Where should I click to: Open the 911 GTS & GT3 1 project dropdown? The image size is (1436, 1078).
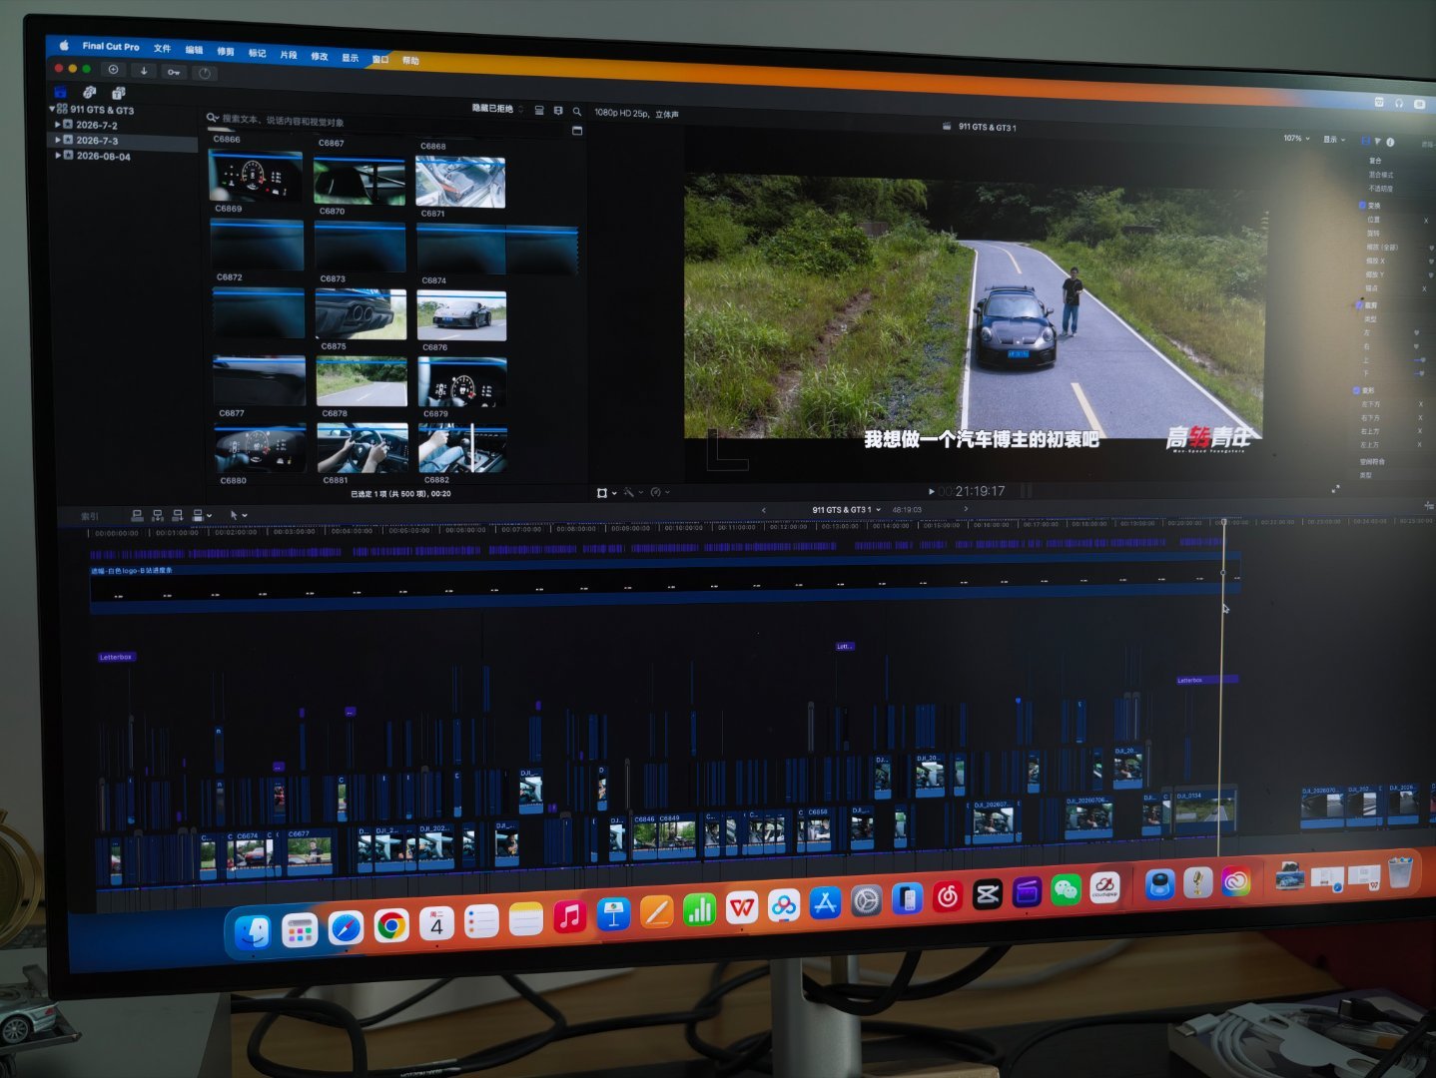(847, 509)
